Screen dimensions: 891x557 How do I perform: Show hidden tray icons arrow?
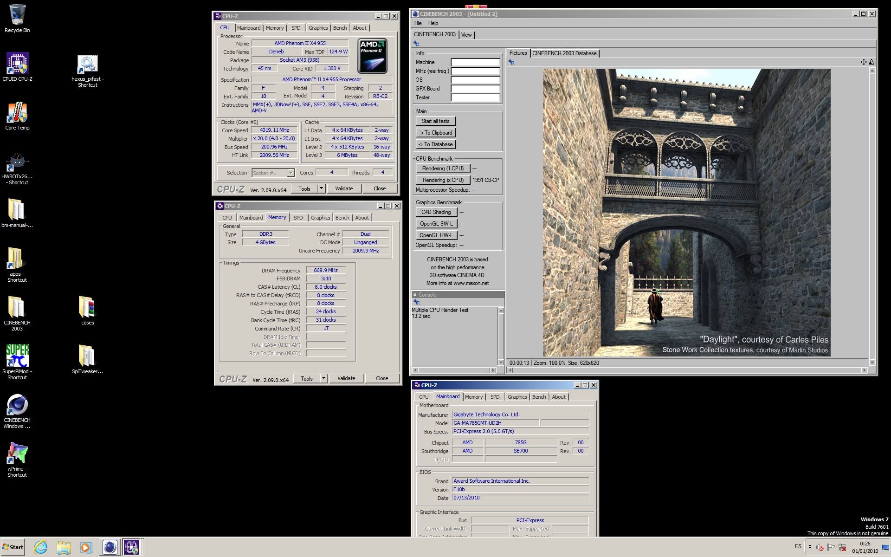[x=810, y=547]
